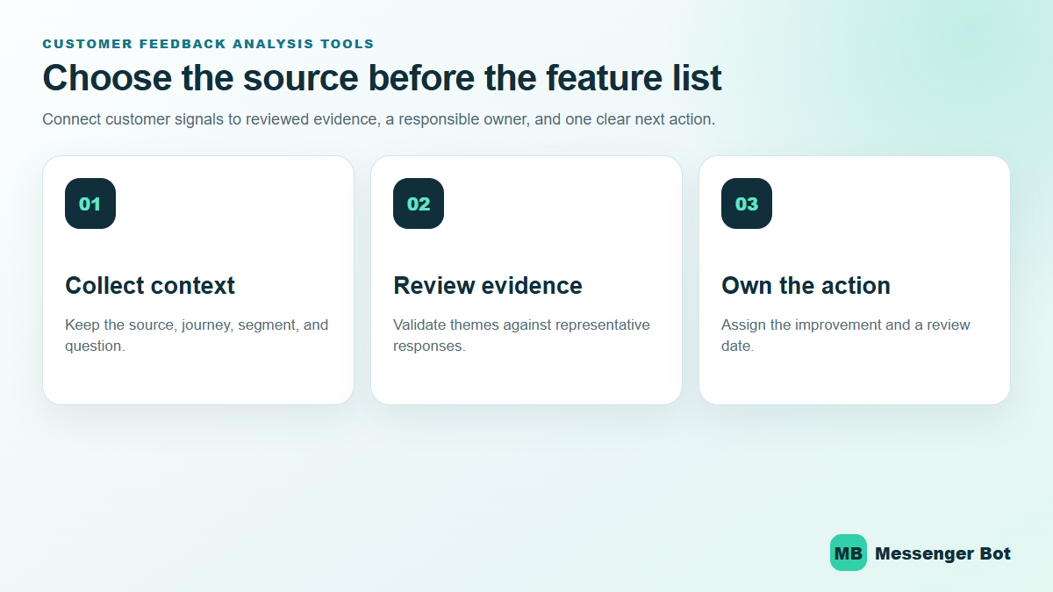The image size is (1053, 592).
Task: Click the 01 step badge
Action: pyautogui.click(x=90, y=203)
